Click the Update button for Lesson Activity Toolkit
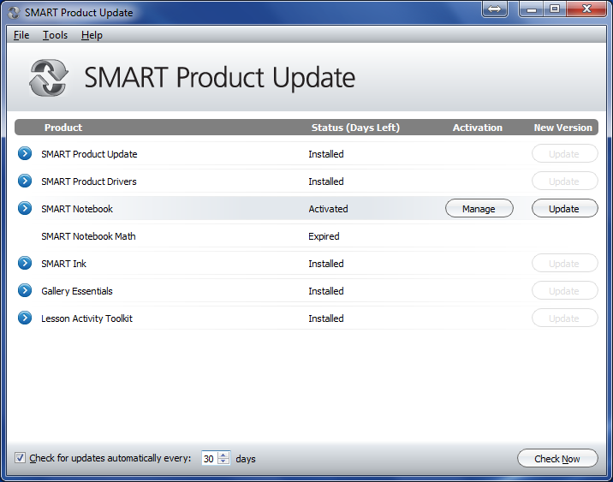This screenshot has width=613, height=482. [564, 318]
